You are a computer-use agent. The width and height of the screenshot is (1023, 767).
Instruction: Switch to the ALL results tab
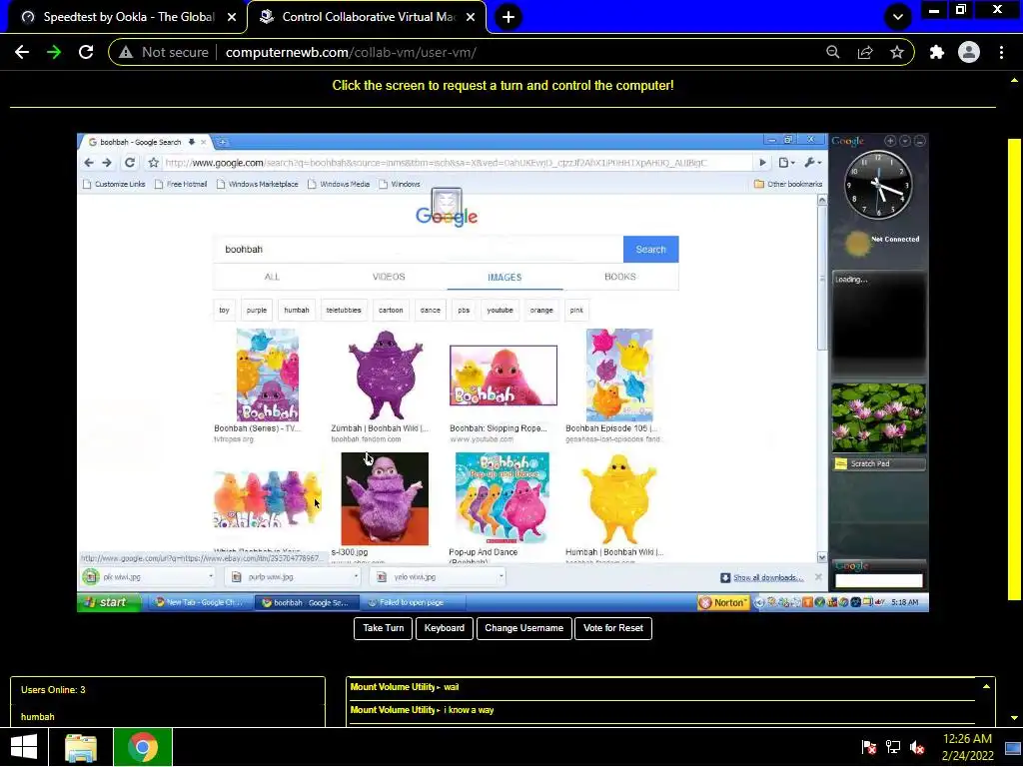click(x=272, y=277)
